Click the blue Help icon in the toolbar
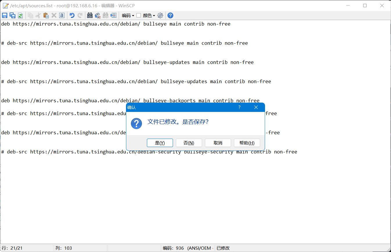The image size is (391, 252). (x=170, y=15)
